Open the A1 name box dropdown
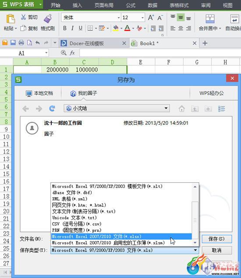Screen dimensions: 241x278 pos(46,53)
